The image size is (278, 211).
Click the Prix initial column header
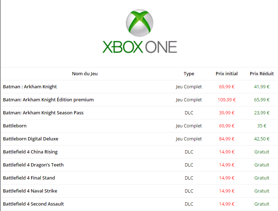(227, 73)
